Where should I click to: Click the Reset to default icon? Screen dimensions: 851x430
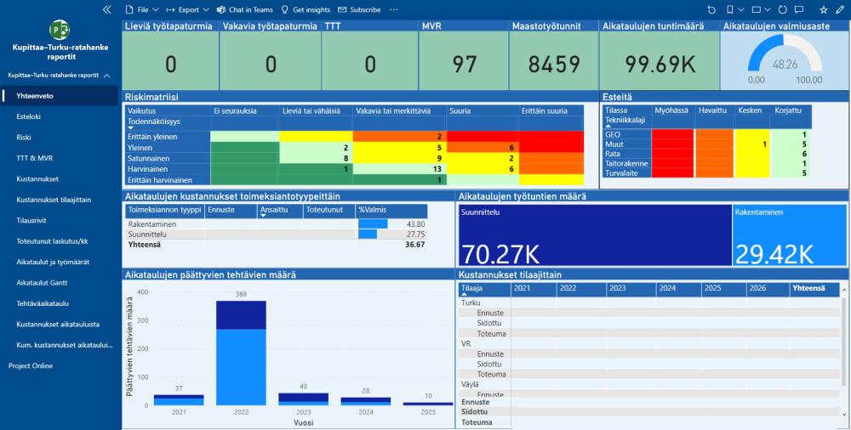pos(711,9)
